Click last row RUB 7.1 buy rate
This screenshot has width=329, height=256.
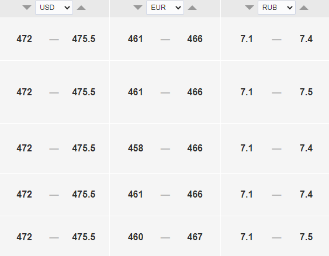247,237
